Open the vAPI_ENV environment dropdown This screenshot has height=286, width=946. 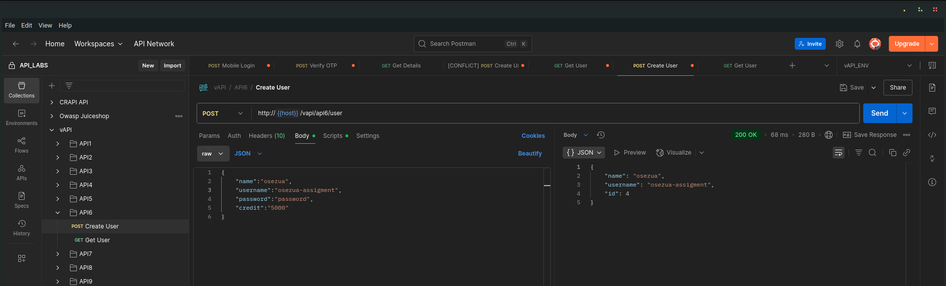point(878,65)
